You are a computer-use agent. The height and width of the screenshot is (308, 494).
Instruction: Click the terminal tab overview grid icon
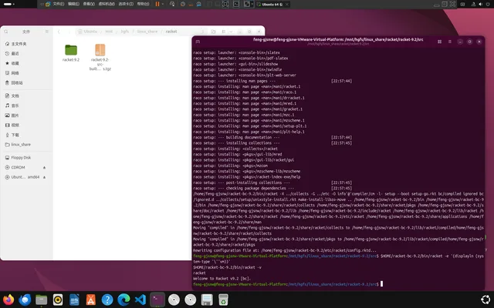click(439, 42)
